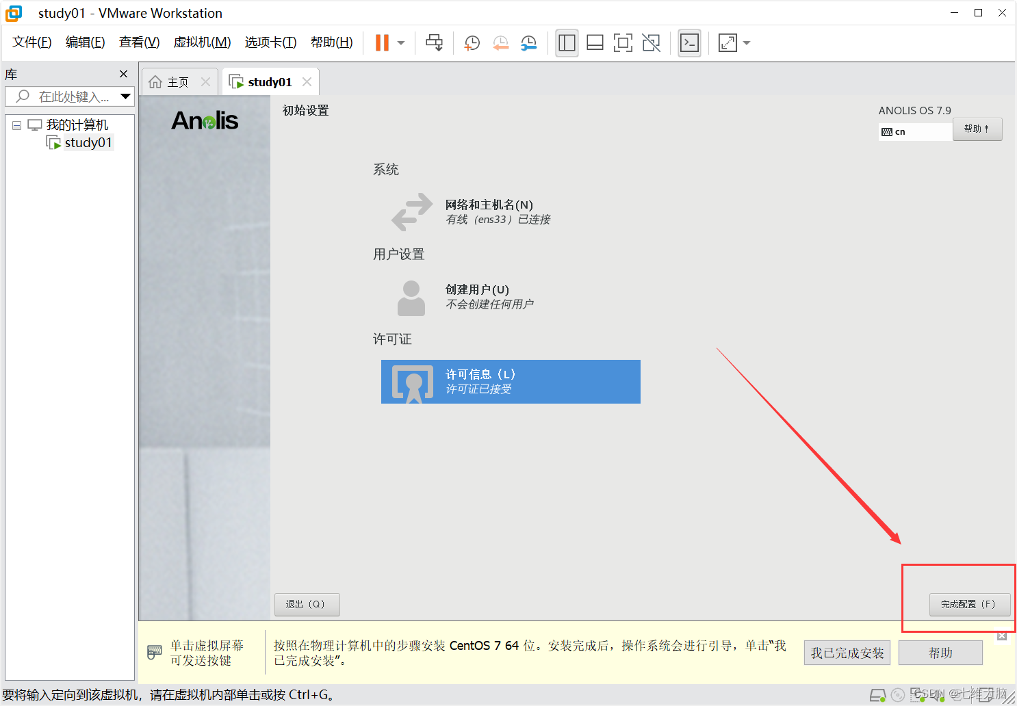Open the library search dropdown arrow
Screen dimensions: 1017x706
click(x=126, y=96)
